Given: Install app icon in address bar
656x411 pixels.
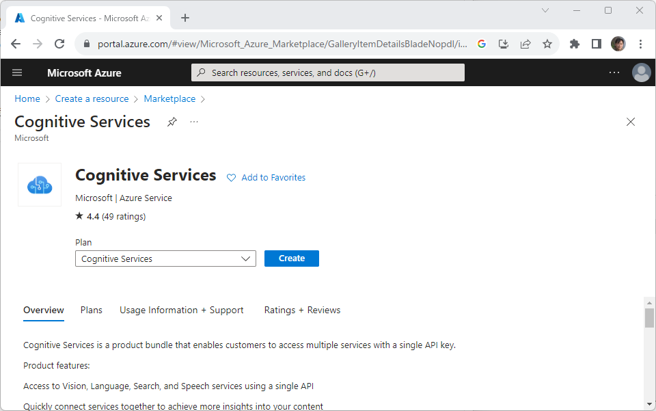Looking at the screenshot, I should (504, 44).
